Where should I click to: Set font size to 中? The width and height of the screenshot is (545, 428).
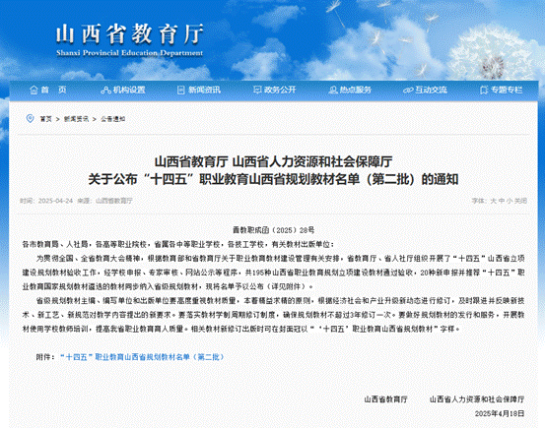(x=502, y=201)
